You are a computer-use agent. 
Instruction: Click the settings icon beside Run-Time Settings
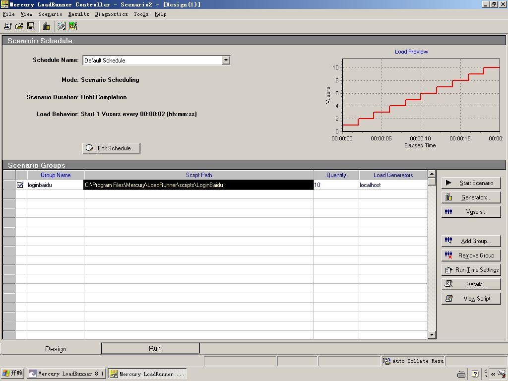coord(448,270)
